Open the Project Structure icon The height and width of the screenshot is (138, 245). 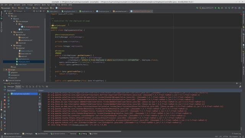239,8
